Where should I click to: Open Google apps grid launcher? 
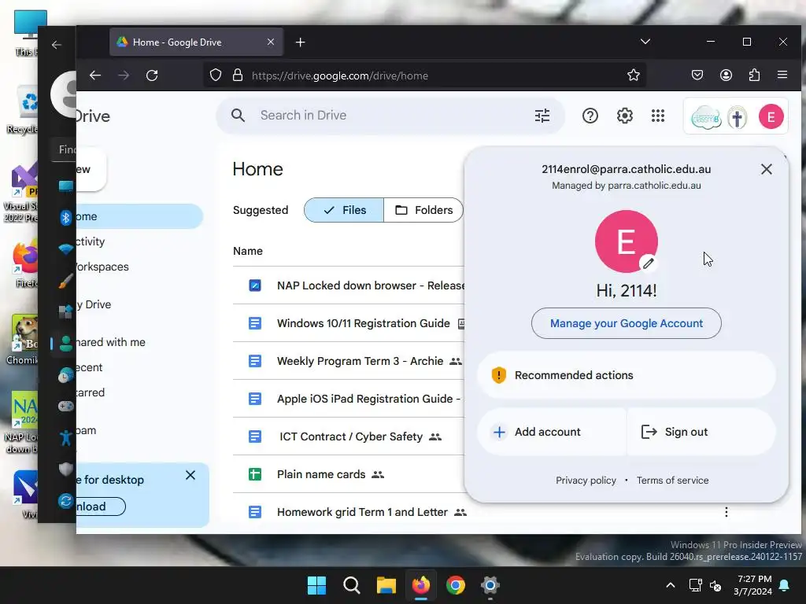(x=658, y=116)
